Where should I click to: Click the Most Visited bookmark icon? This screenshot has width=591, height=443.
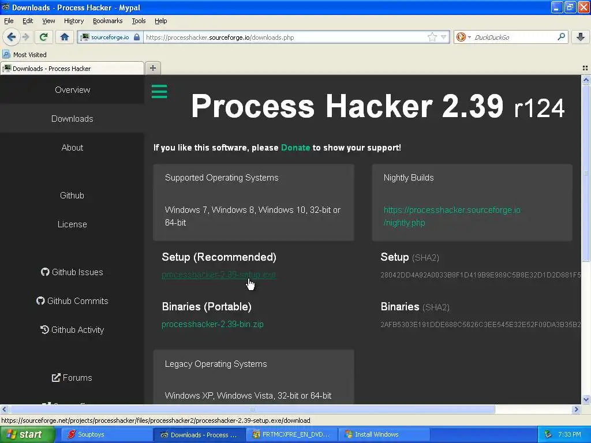click(6, 55)
